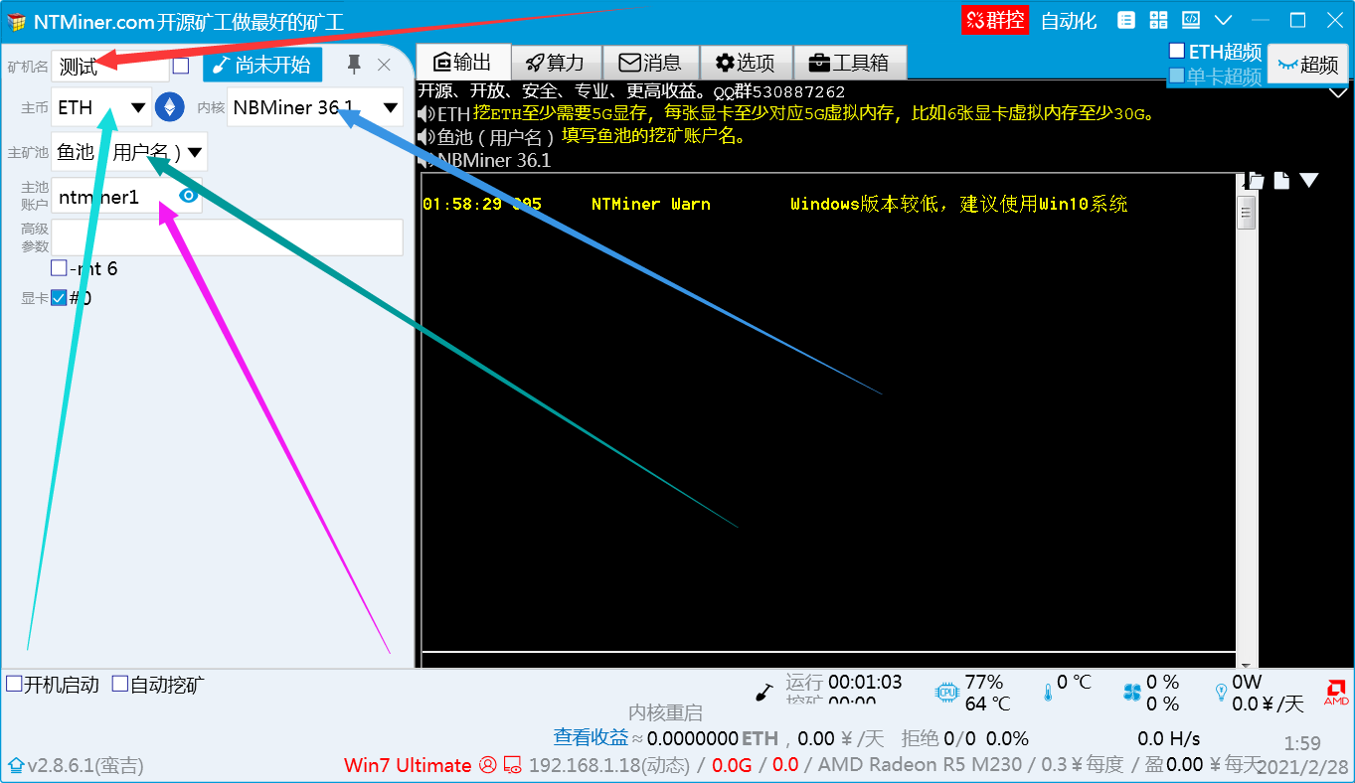Uncheck GPU #0 checkbox
This screenshot has width=1355, height=783.
[59, 298]
